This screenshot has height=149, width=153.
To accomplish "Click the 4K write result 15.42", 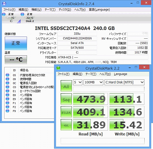I will tap(127, 125).
